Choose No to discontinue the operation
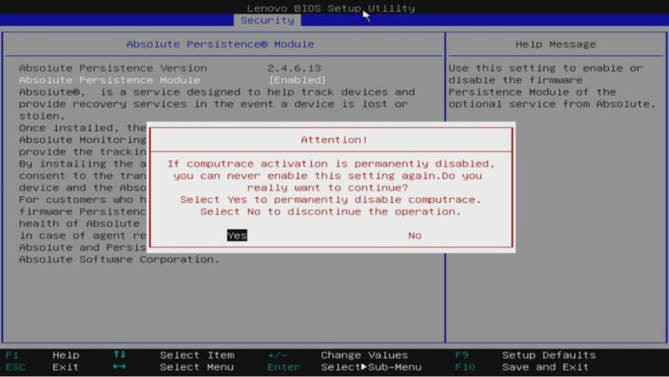The height and width of the screenshot is (377, 669). 415,236
